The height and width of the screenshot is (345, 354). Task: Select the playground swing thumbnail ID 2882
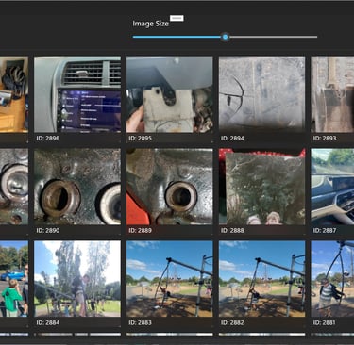click(x=261, y=279)
